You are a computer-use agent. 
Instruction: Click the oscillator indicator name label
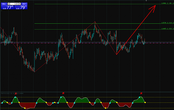tap(12, 94)
